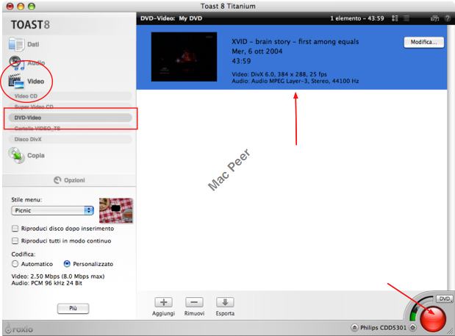Image resolution: width=455 pixels, height=336 pixels.
Task: Click the Audio PCM 96 kHz info
Action: (x=47, y=283)
